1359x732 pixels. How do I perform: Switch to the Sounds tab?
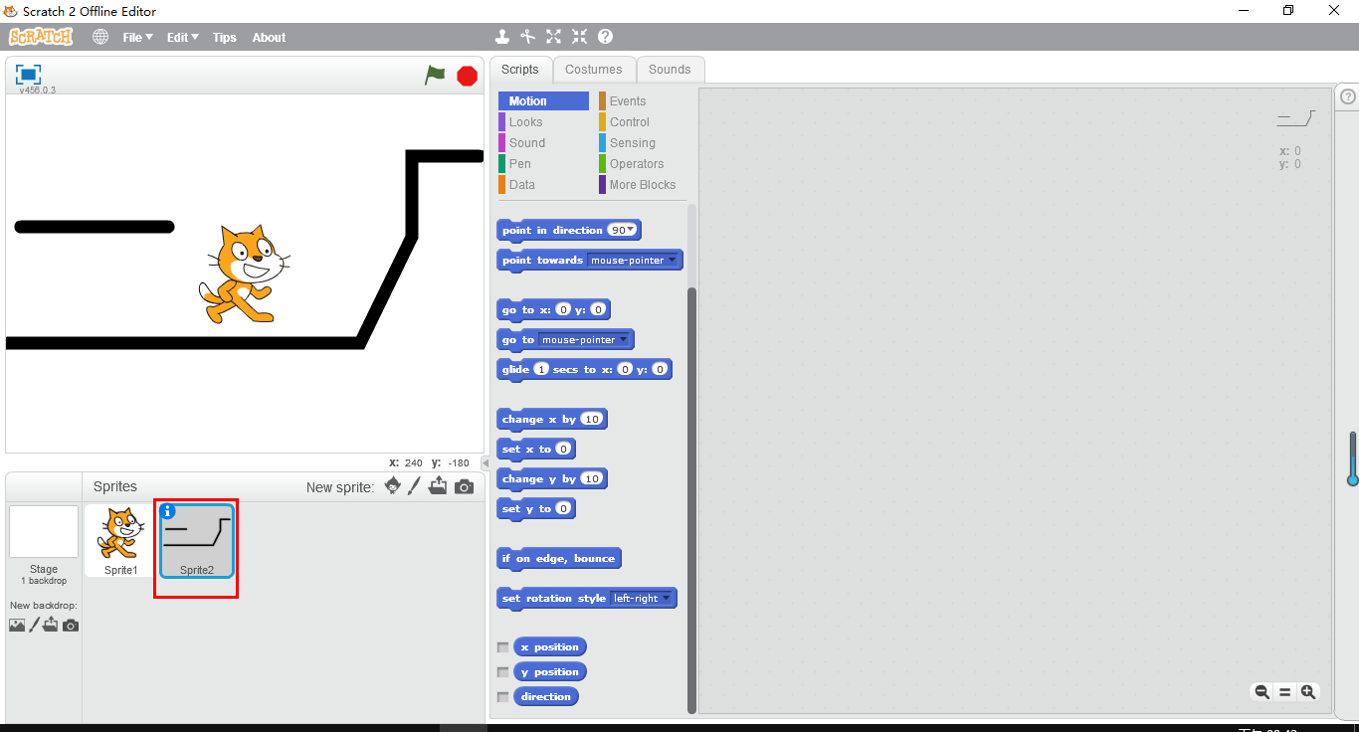tap(670, 70)
